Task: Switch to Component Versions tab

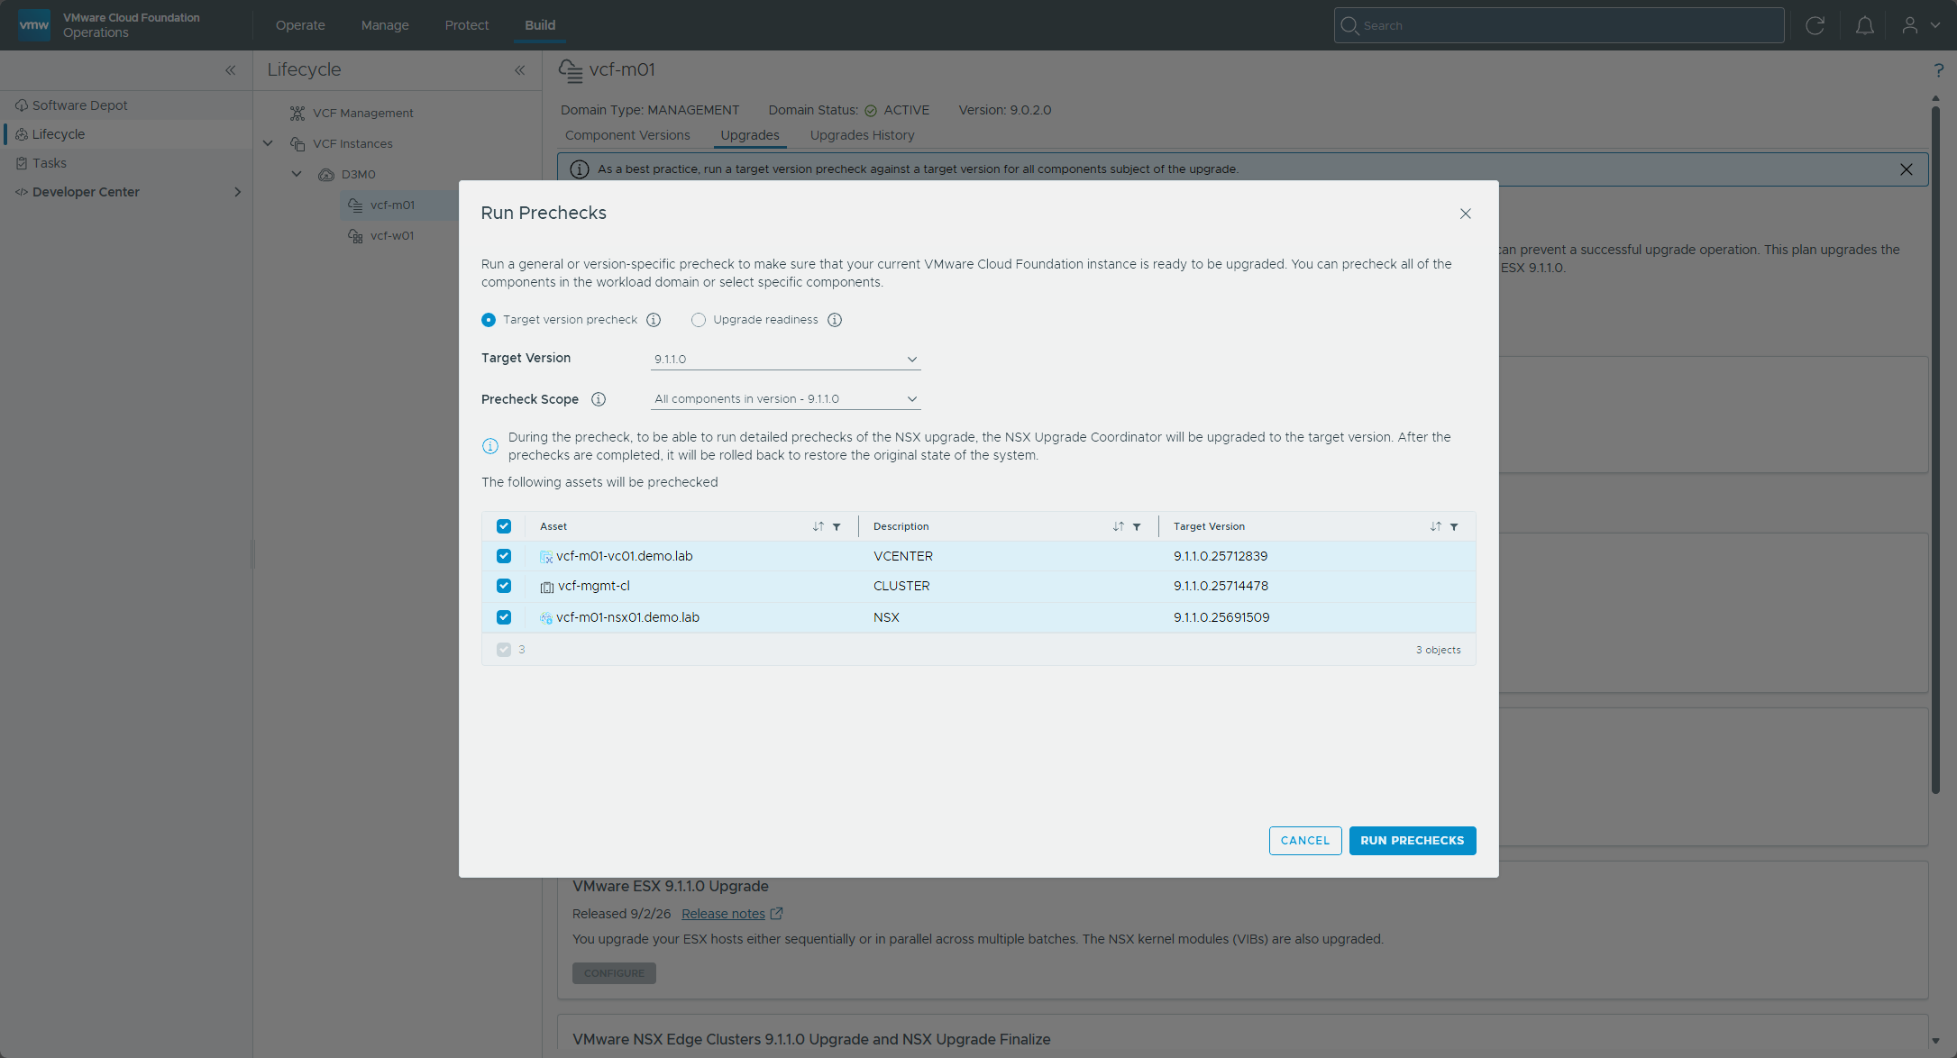Action: 627,135
